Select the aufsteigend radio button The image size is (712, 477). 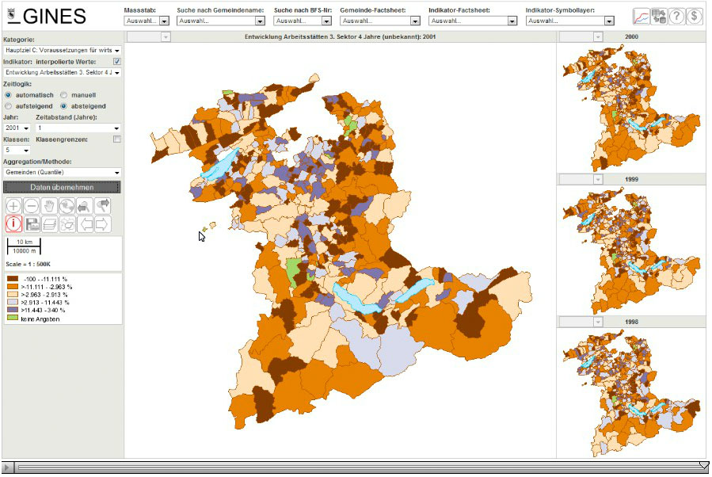point(8,106)
